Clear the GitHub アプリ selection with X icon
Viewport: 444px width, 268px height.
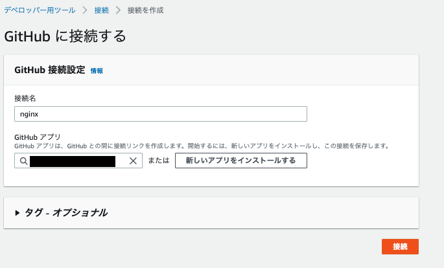coord(133,161)
